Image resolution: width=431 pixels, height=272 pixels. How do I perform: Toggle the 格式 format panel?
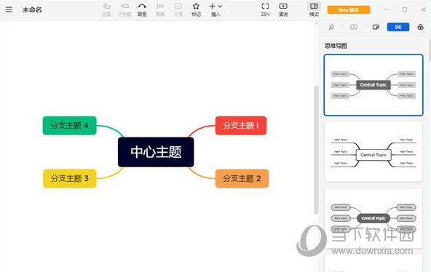314,9
